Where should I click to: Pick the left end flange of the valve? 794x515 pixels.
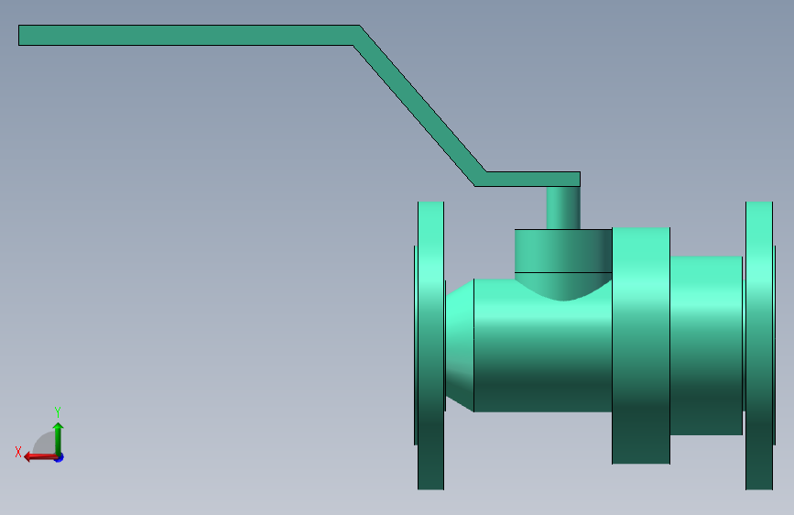point(430,345)
